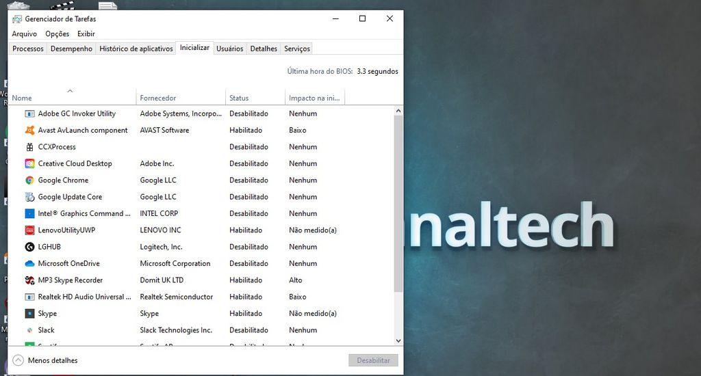Click Slack Technologies Inc. vendor cell
Image resolution: width=701 pixels, height=376 pixels.
click(x=176, y=330)
